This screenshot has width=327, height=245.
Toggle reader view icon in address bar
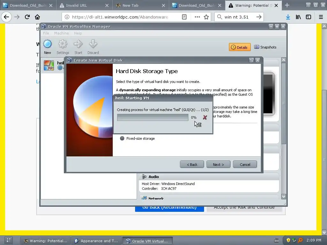click(x=184, y=17)
